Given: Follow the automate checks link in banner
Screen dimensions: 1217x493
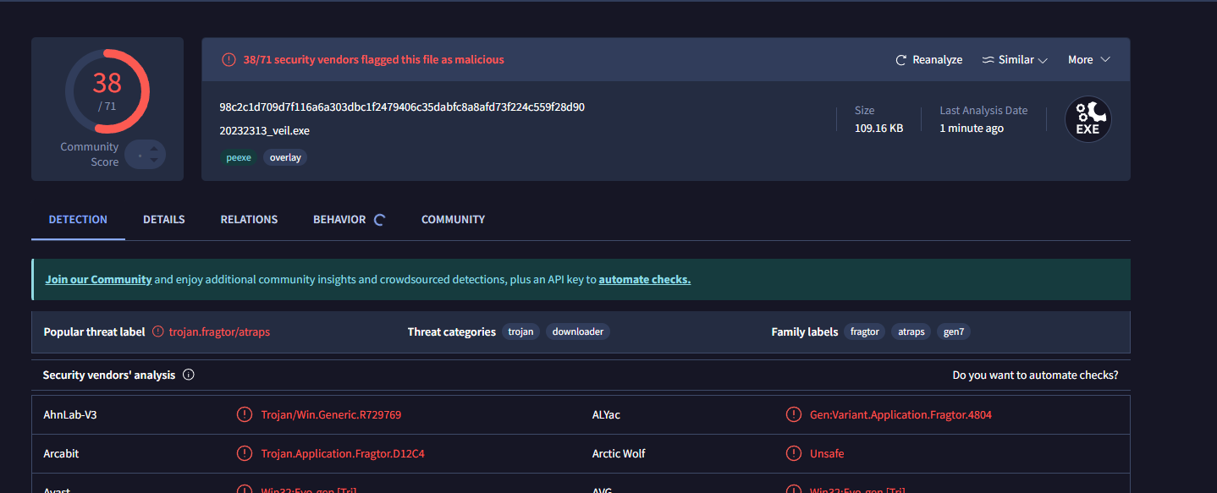Looking at the screenshot, I should click(x=645, y=280).
